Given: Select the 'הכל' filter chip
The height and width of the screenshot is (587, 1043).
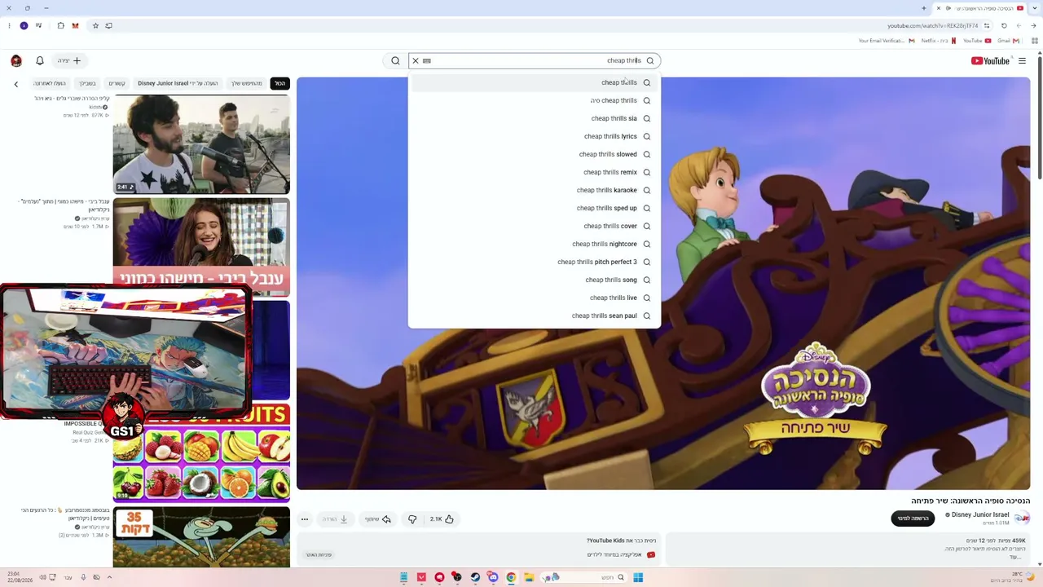Looking at the screenshot, I should (x=279, y=83).
